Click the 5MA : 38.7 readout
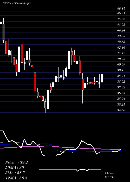 coord(15,173)
